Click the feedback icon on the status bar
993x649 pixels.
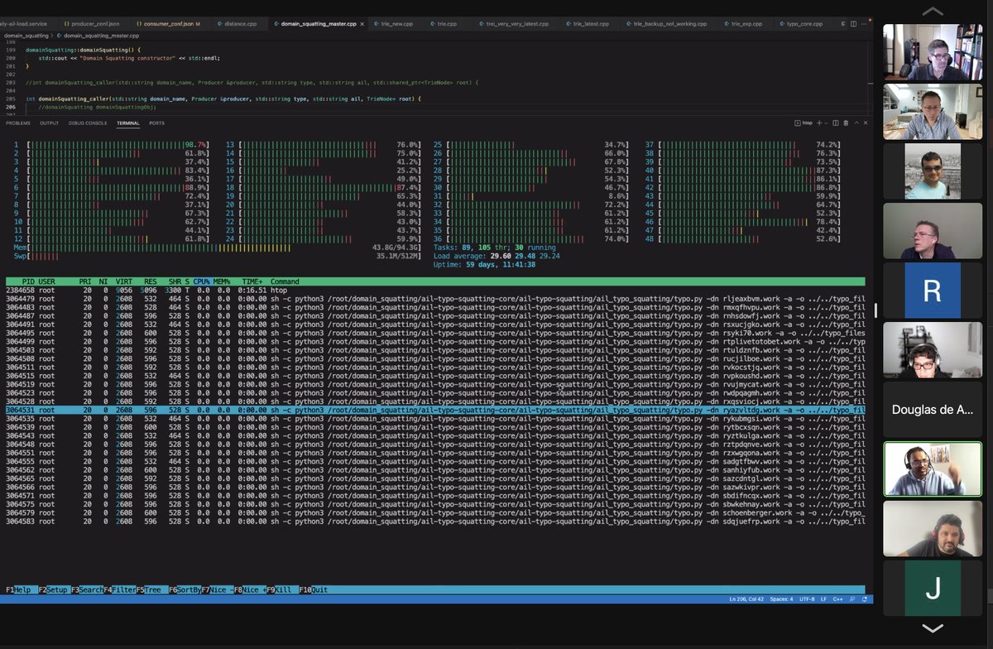pyautogui.click(x=852, y=599)
